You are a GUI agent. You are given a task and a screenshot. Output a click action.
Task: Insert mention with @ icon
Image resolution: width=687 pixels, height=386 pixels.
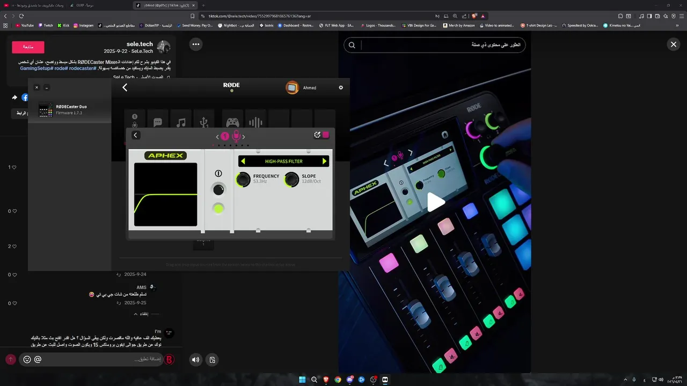38,359
